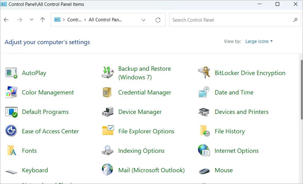This screenshot has height=184, width=303.
Task: Open Internet Options link
Action: pos(236,151)
